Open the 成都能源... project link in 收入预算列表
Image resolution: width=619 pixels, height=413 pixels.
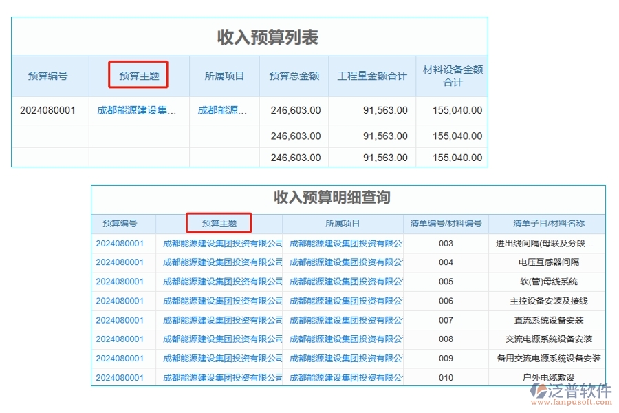tap(223, 110)
